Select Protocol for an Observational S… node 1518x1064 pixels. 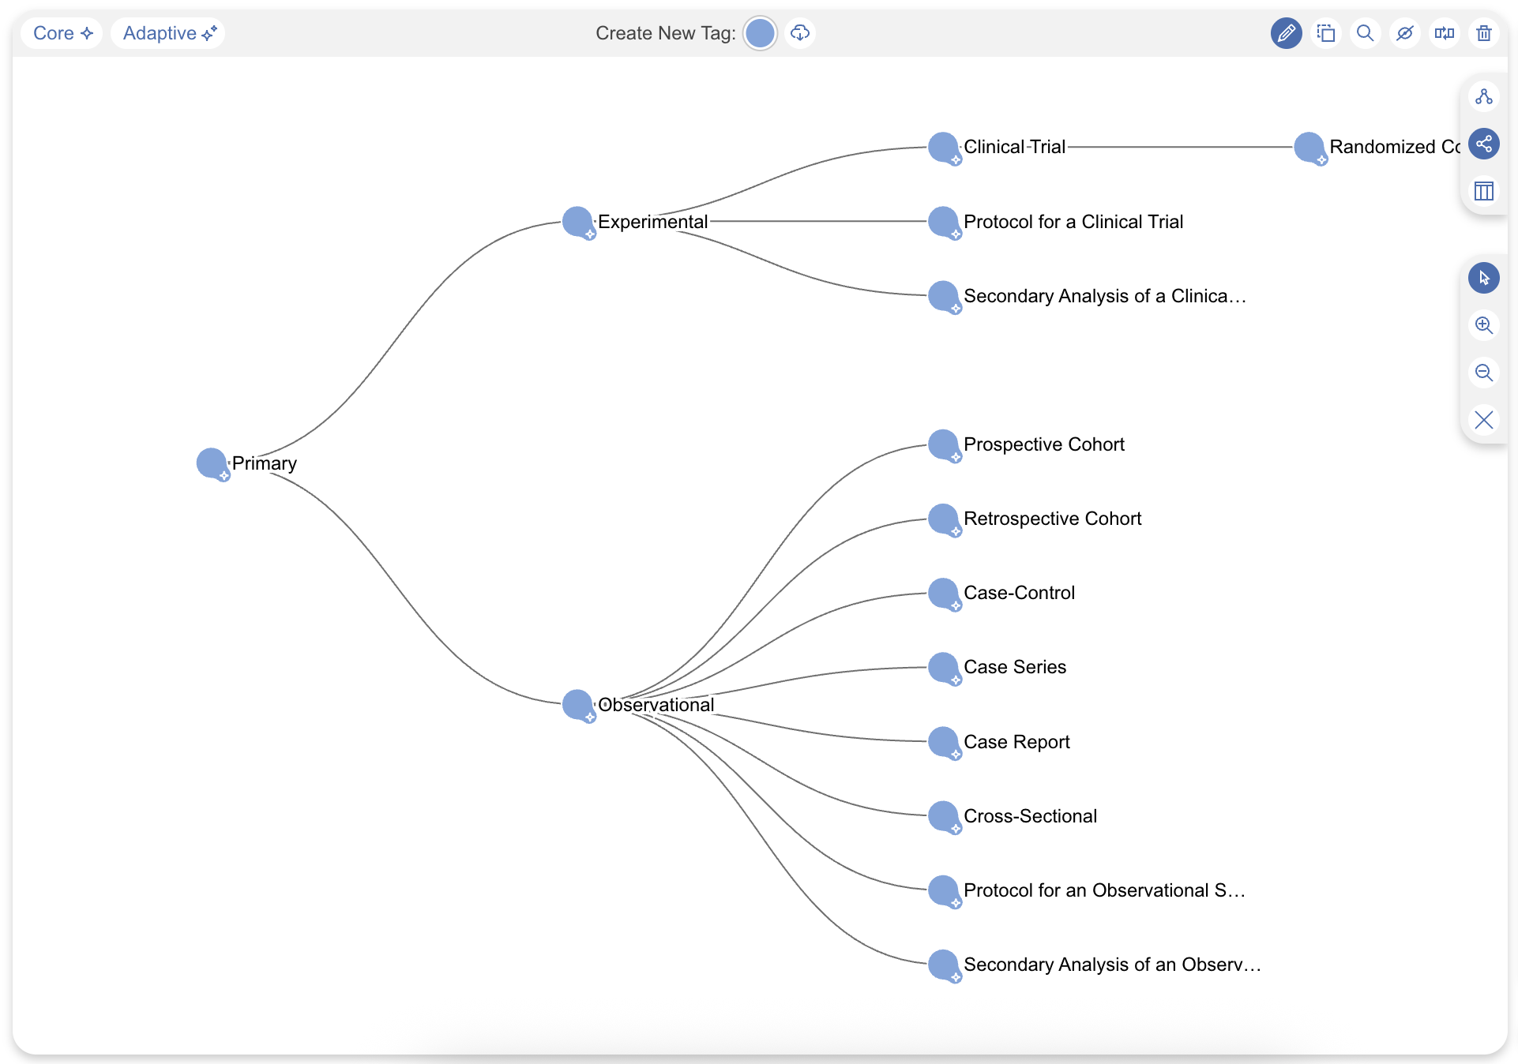(x=944, y=890)
